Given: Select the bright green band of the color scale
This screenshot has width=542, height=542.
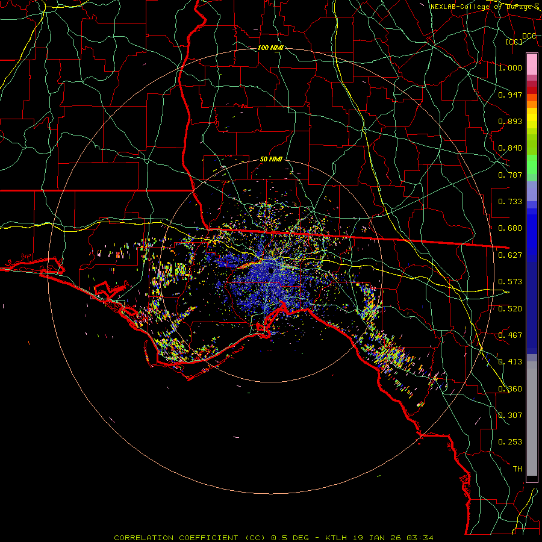Looking at the screenshot, I should pyautogui.click(x=532, y=164).
